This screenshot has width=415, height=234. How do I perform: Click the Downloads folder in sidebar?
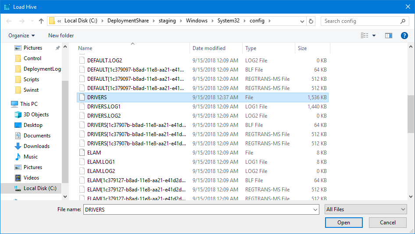point(36,146)
